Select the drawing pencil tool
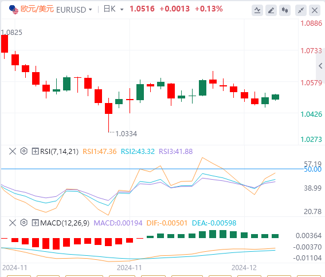Image resolution: width=325 pixels, height=277 pixels. [271, 10]
